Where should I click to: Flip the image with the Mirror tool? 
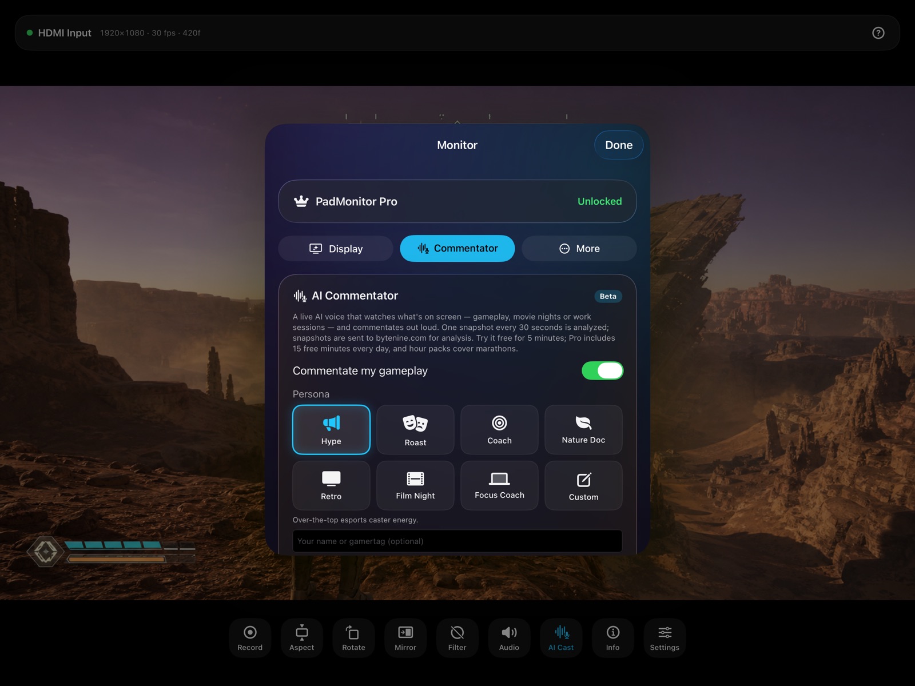point(405,637)
